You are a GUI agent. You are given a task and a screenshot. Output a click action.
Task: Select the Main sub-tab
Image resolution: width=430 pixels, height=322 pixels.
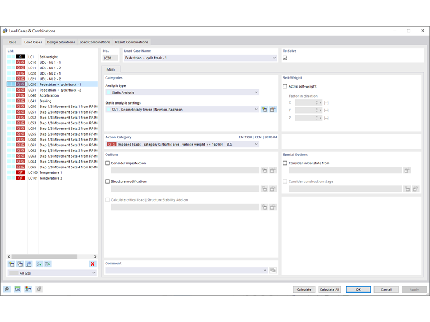point(111,69)
